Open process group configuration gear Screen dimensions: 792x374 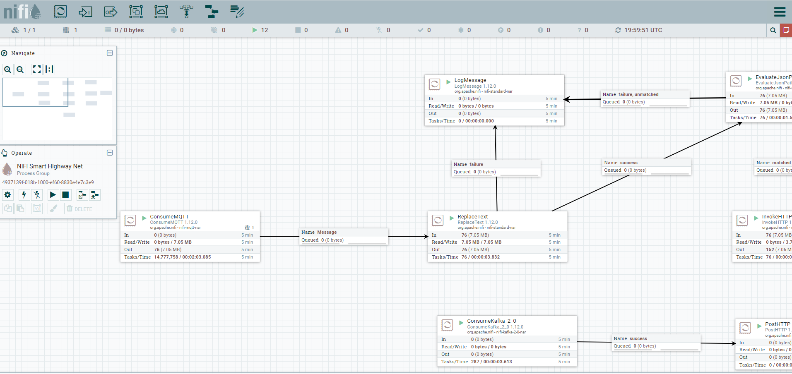7,195
